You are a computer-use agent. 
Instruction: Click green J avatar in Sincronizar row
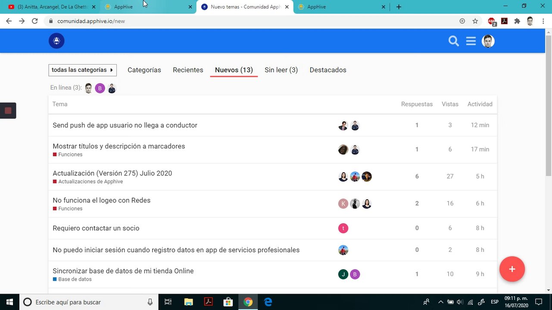[343, 274]
